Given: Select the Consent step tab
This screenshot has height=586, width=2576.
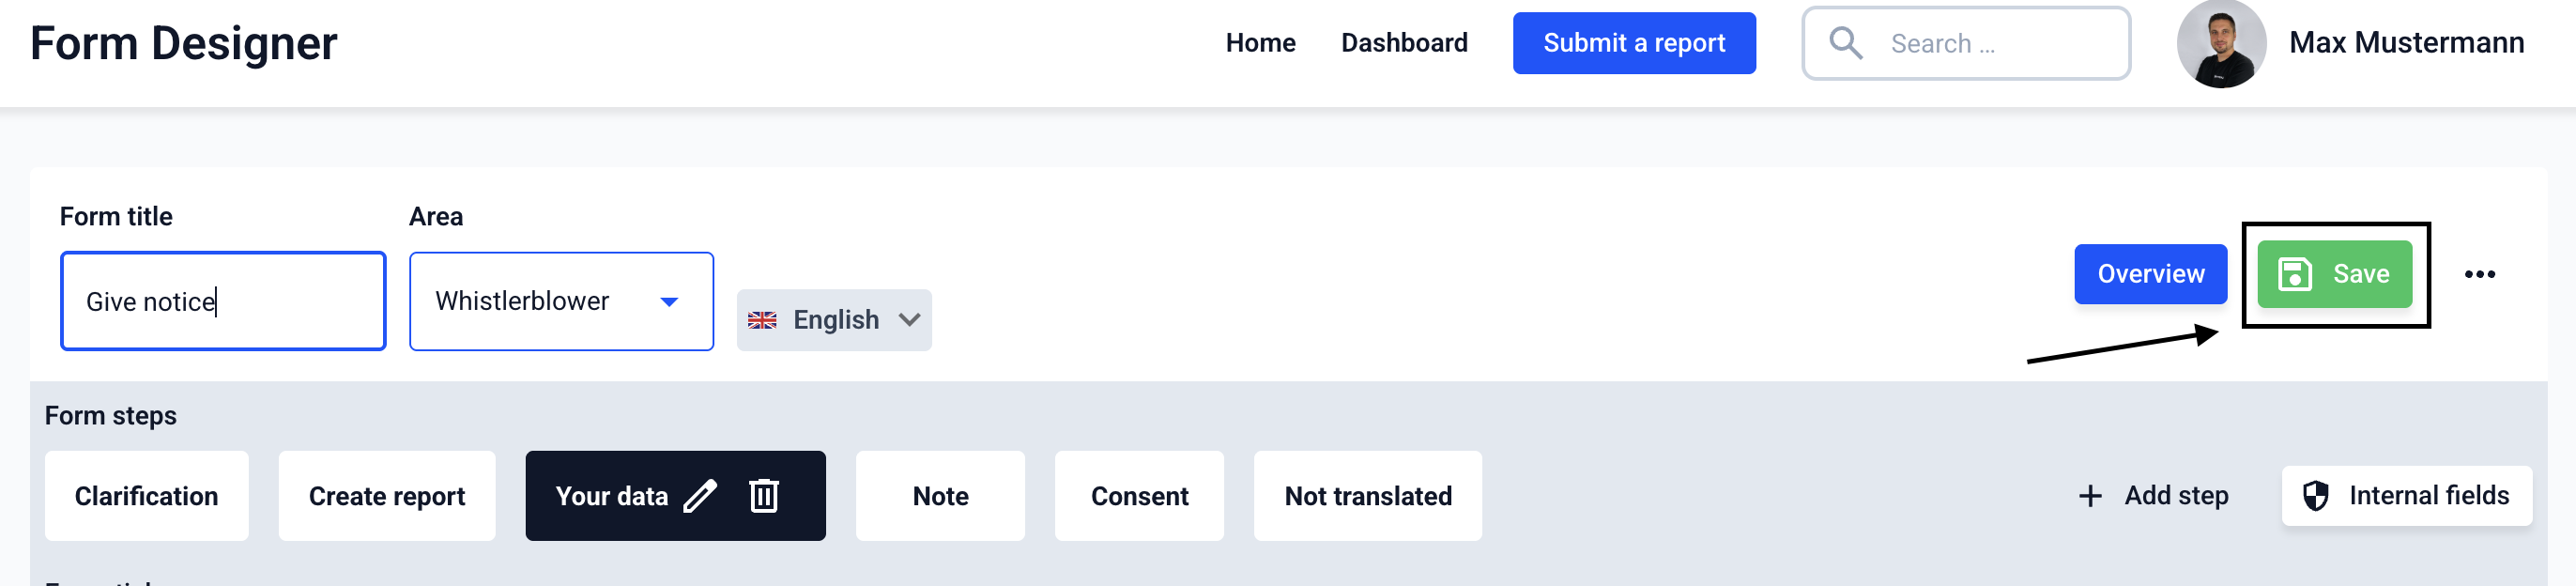Looking at the screenshot, I should coord(1139,496).
